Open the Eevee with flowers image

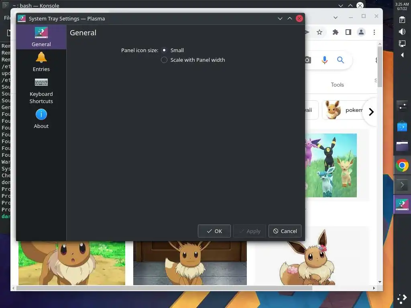tap(307, 258)
